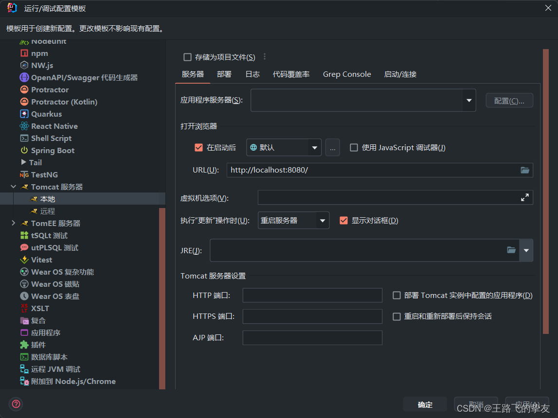Expand the 虚拟机选项 field with arrows icon
The image size is (558, 418).
tap(524, 197)
